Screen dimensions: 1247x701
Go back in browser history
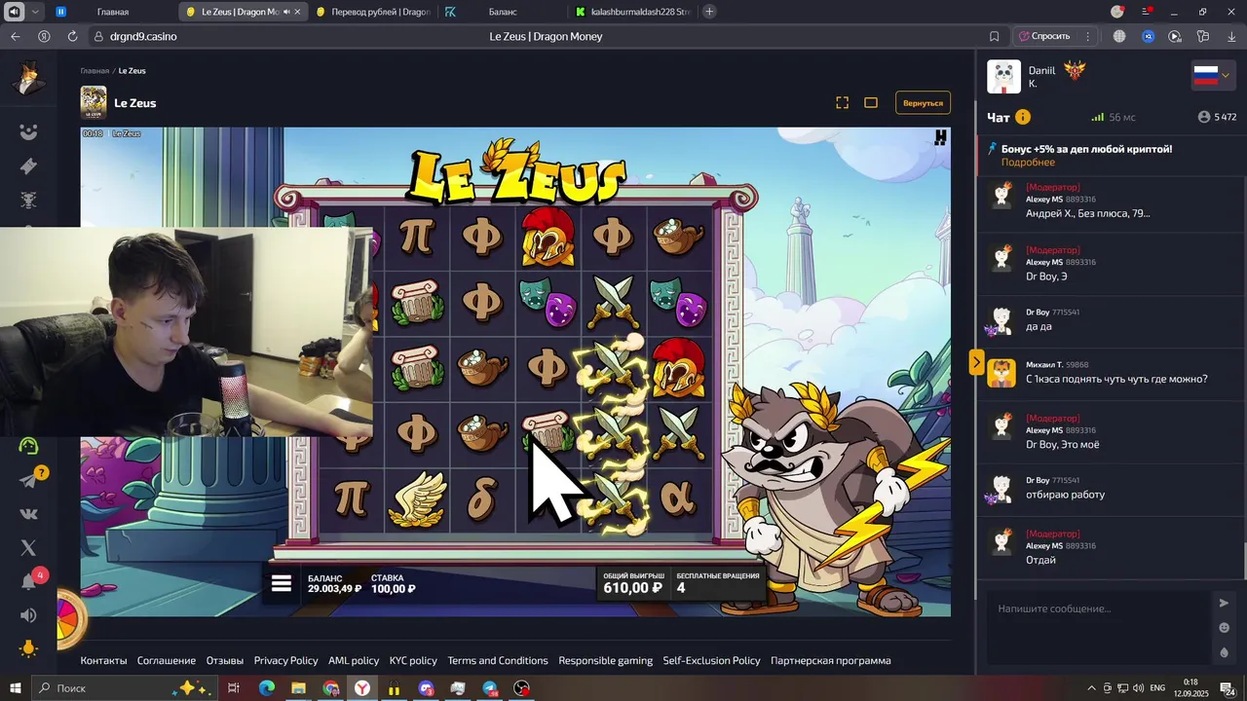click(15, 36)
